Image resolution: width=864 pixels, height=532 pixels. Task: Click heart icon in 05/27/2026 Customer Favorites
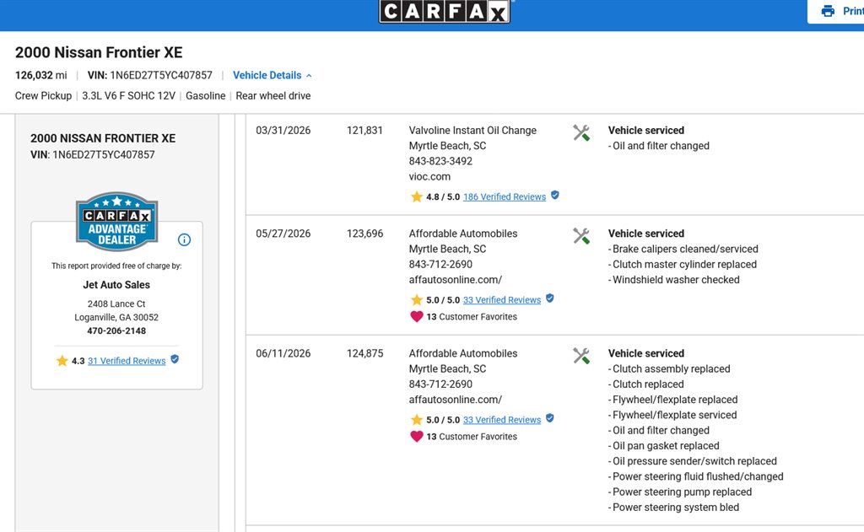417,317
